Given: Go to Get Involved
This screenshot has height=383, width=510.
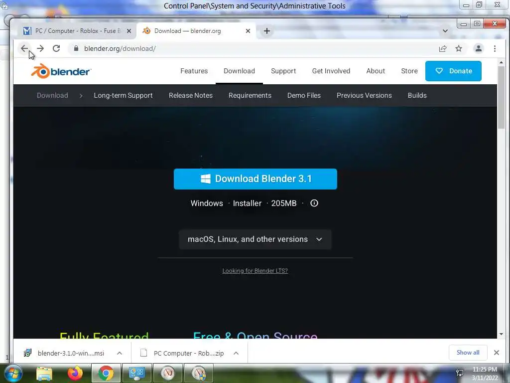Looking at the screenshot, I should [331, 71].
